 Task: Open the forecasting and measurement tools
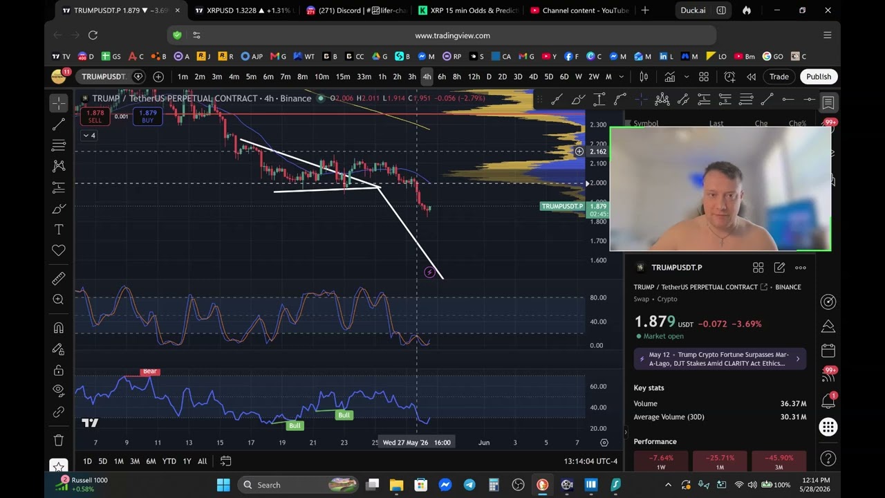point(59,187)
